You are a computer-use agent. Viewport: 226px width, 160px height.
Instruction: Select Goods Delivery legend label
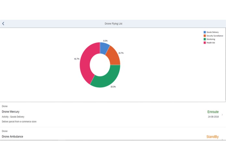coord(213,32)
